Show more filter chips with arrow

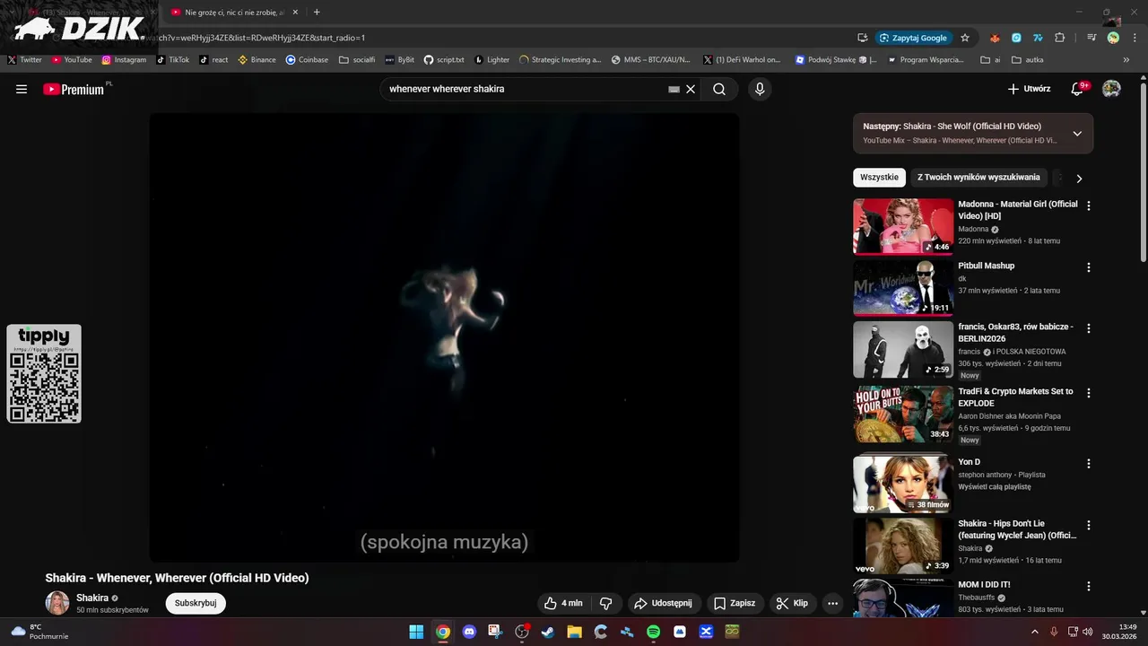click(x=1079, y=178)
